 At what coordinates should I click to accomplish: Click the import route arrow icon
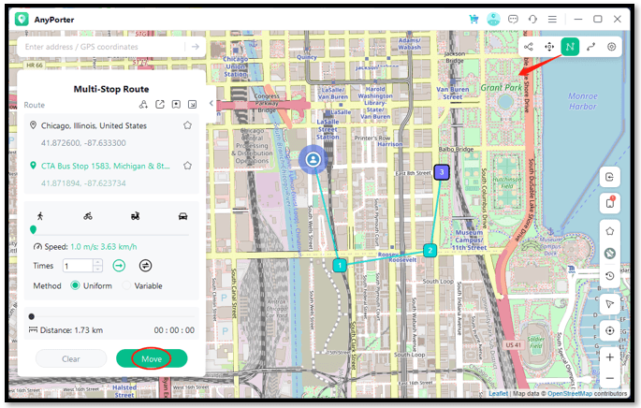coord(192,105)
